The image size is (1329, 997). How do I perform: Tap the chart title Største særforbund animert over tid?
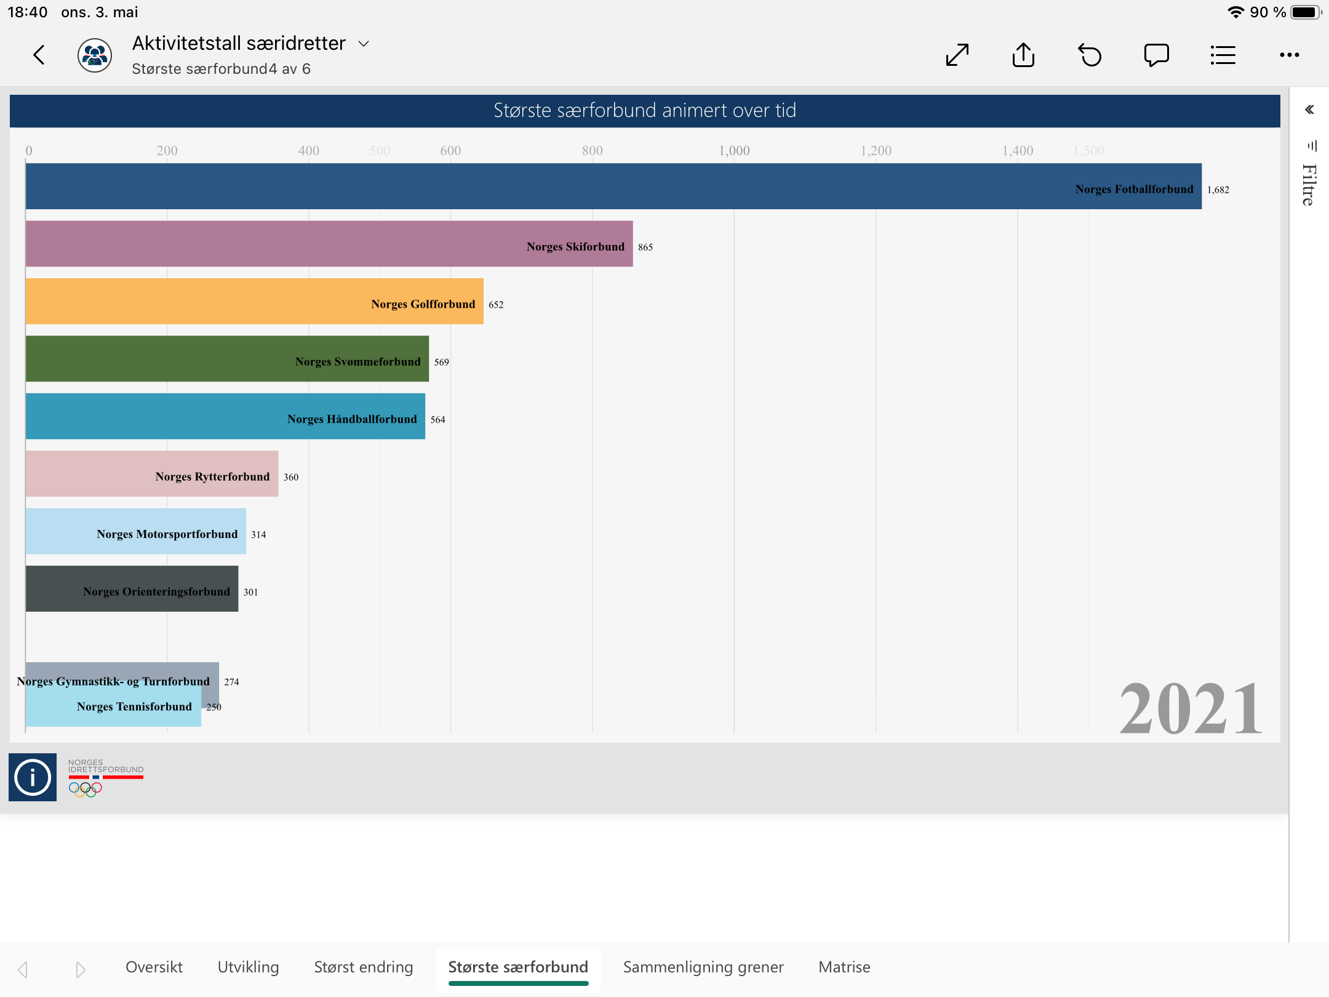[645, 110]
